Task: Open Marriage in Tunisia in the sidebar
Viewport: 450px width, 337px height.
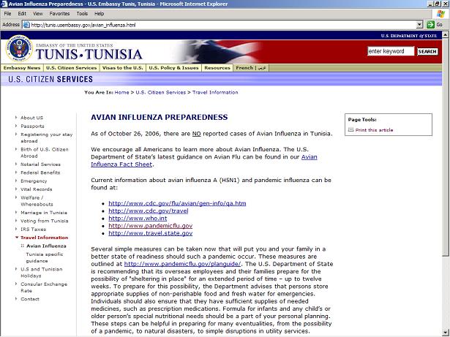Action: coord(44,213)
